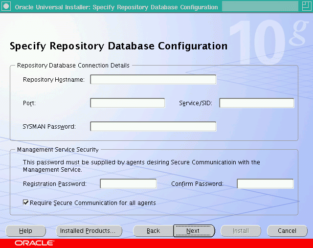The width and height of the screenshot is (313, 248).
Task: Uncheck Require Secure Communication for all agents
Action: coord(26,203)
